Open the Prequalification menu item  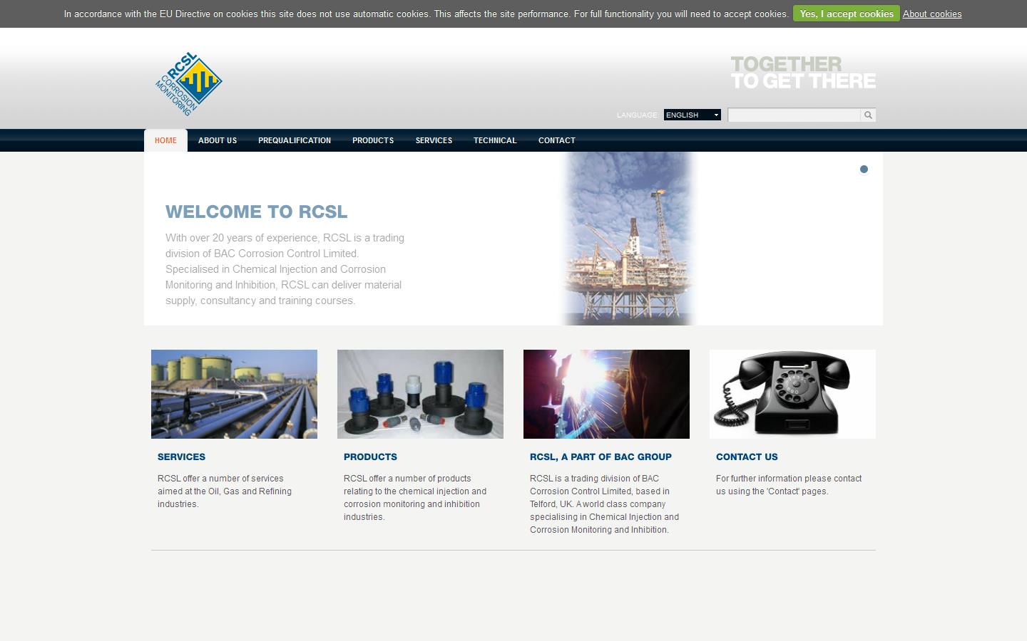point(295,140)
